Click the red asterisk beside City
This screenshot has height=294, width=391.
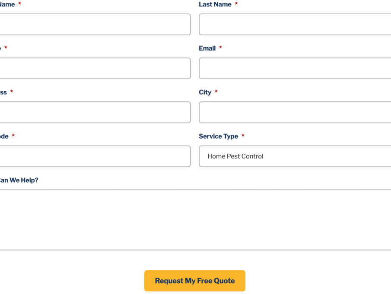point(216,92)
